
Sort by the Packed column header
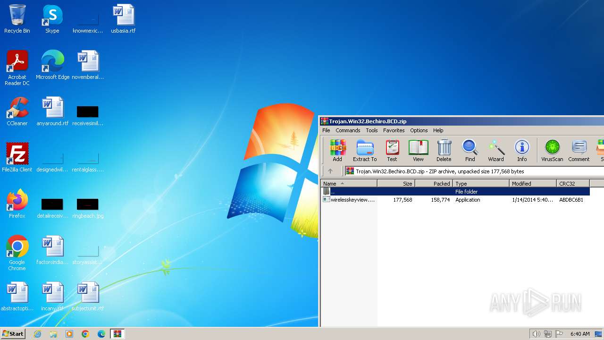click(x=434, y=184)
